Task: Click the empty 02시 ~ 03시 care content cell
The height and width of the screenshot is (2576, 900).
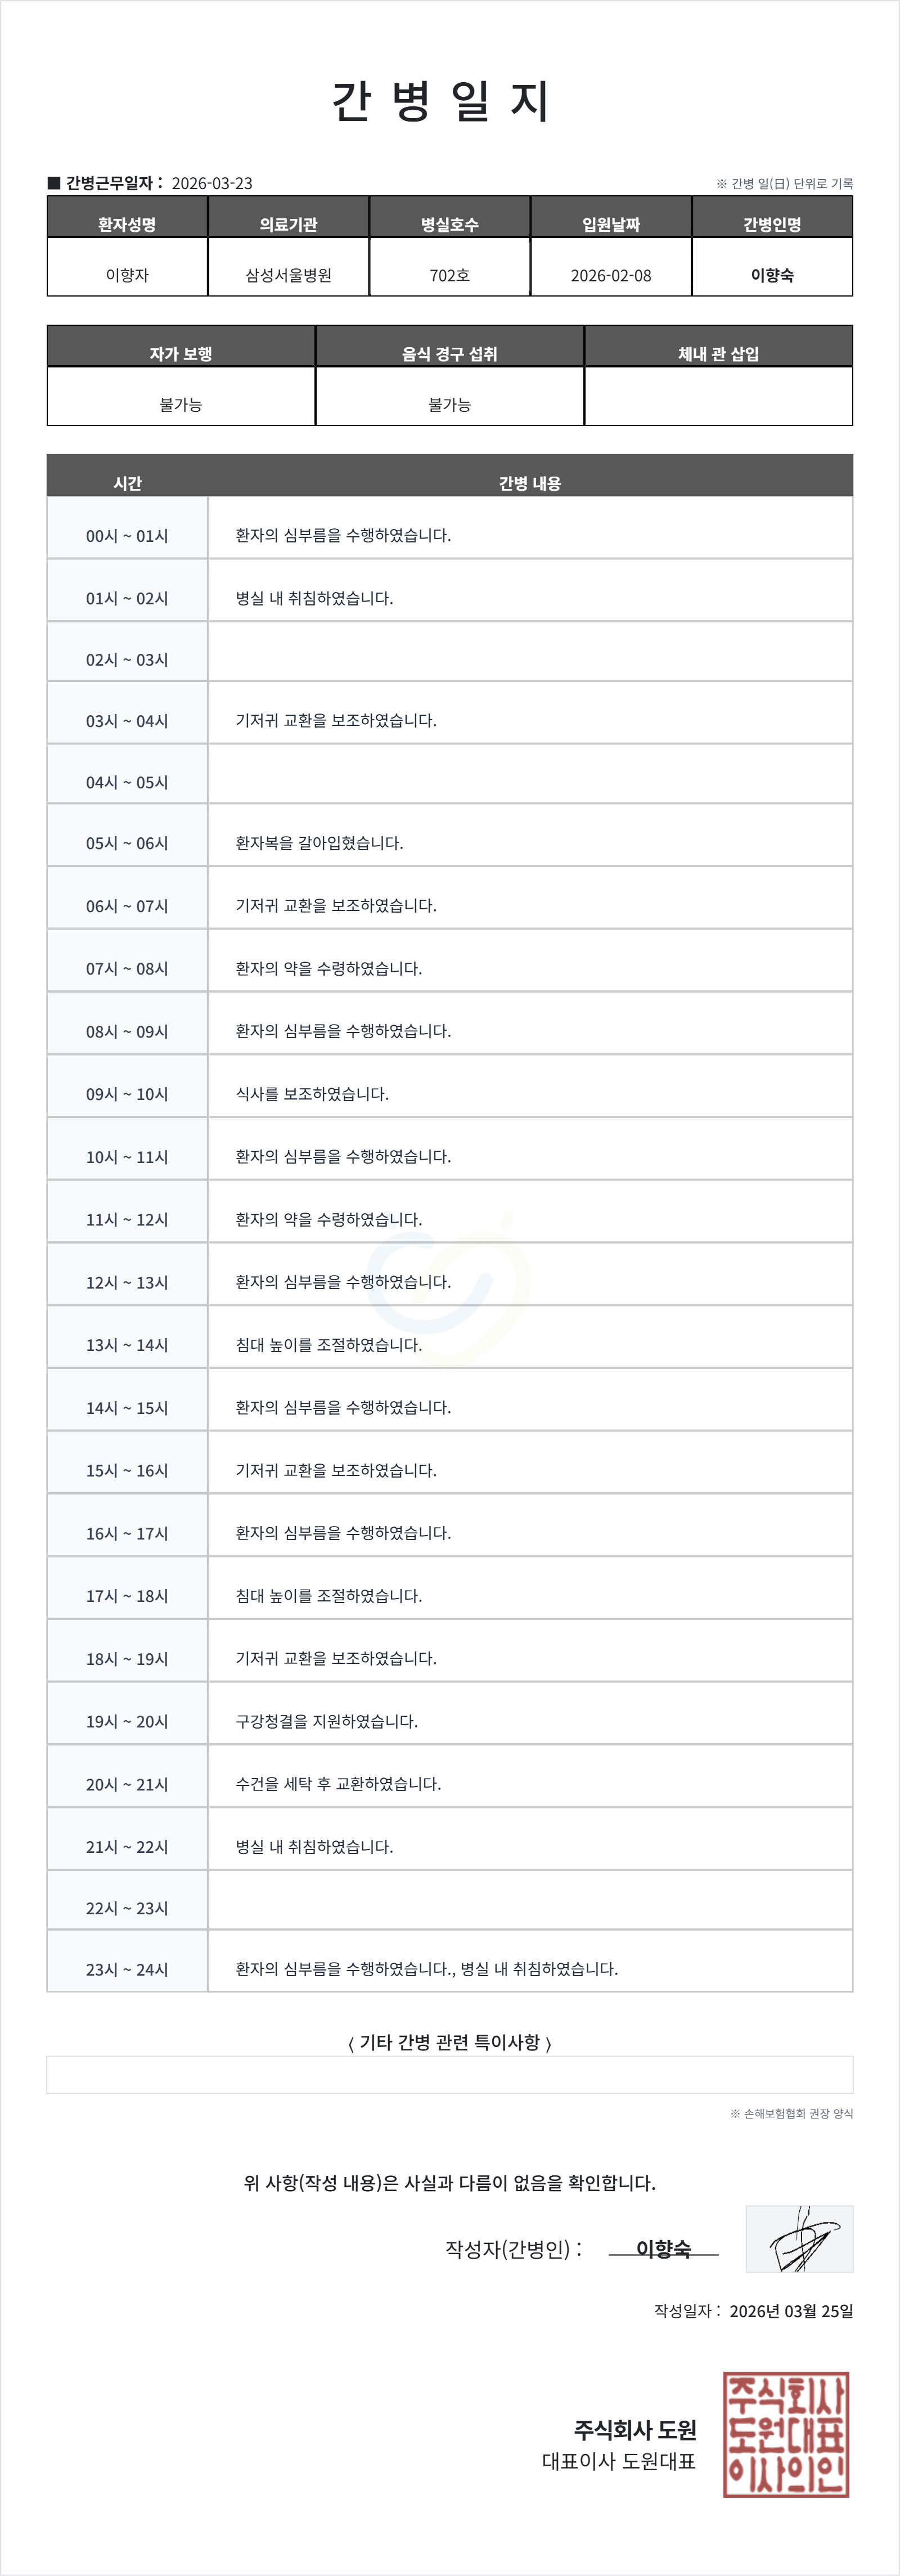Action: tap(530, 652)
